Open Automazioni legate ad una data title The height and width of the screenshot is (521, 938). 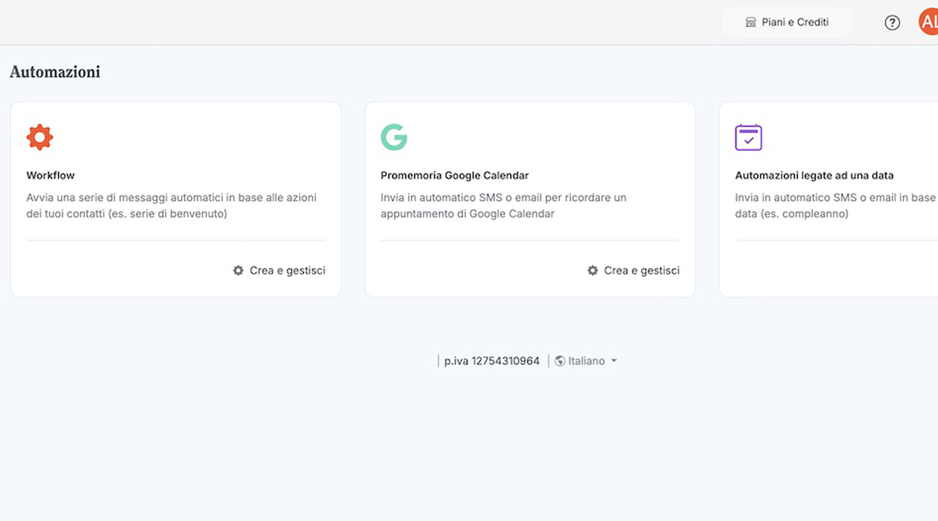click(814, 176)
